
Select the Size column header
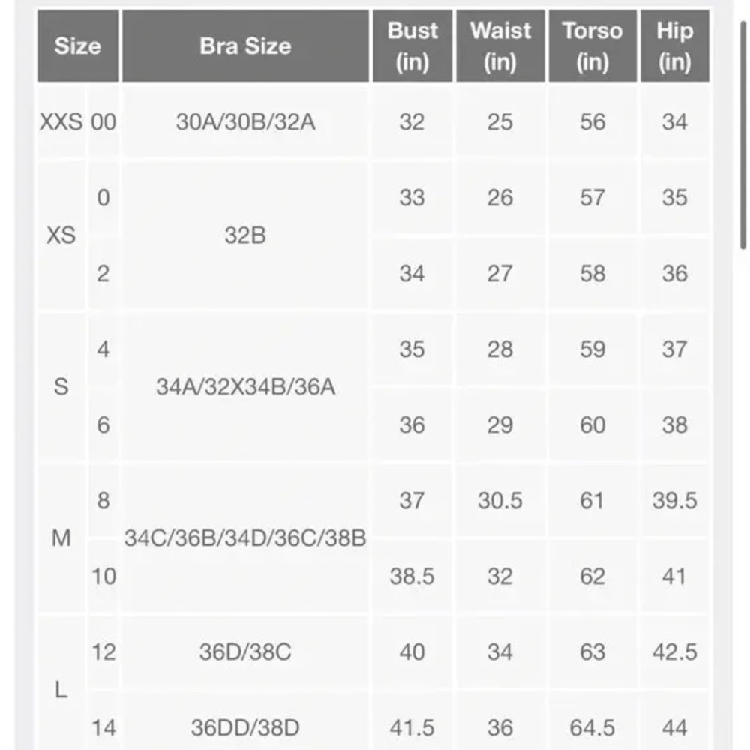pyautogui.click(x=78, y=46)
